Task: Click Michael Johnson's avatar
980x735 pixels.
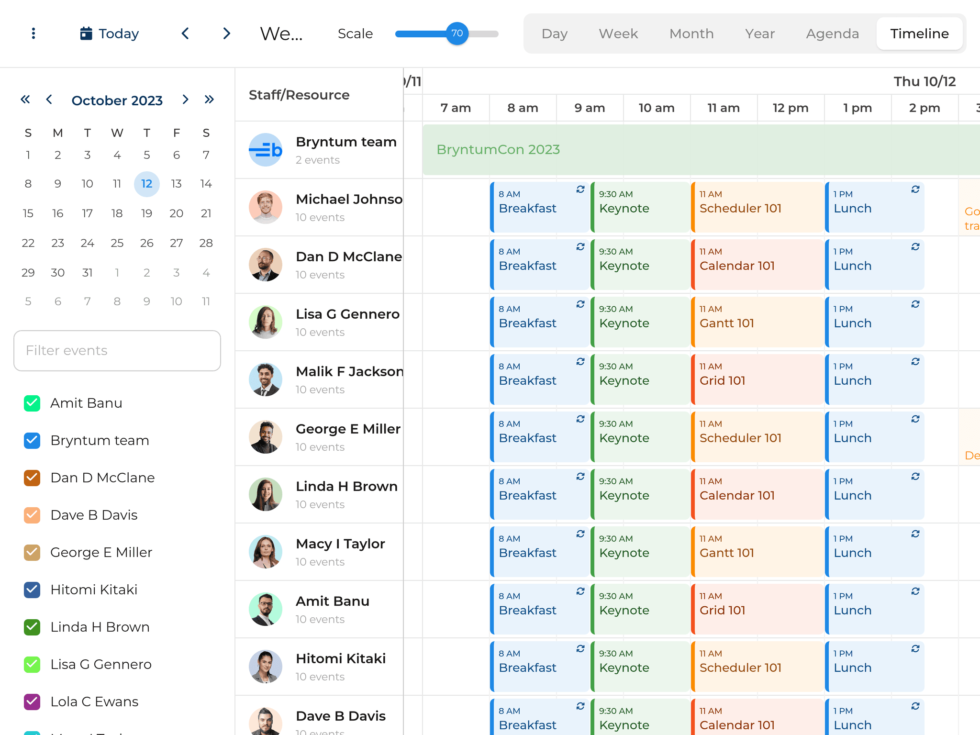Action: 266,207
